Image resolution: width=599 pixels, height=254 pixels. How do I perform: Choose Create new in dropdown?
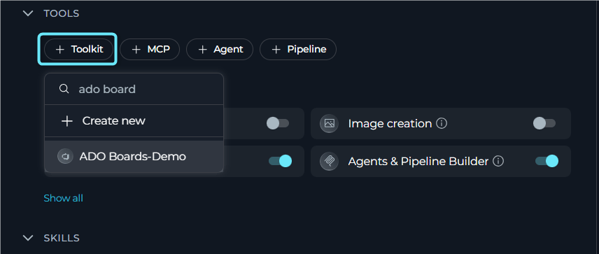(x=134, y=120)
